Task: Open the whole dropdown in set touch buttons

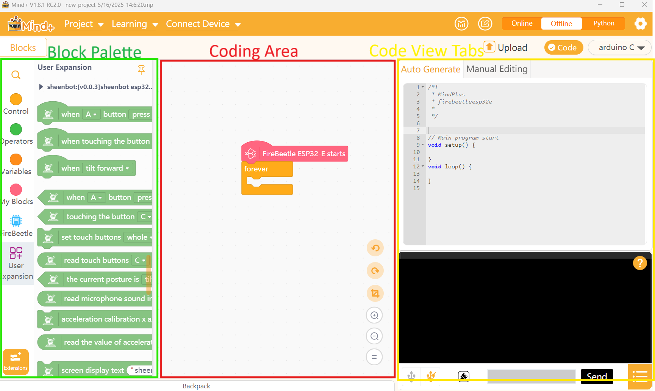Action: (x=139, y=237)
